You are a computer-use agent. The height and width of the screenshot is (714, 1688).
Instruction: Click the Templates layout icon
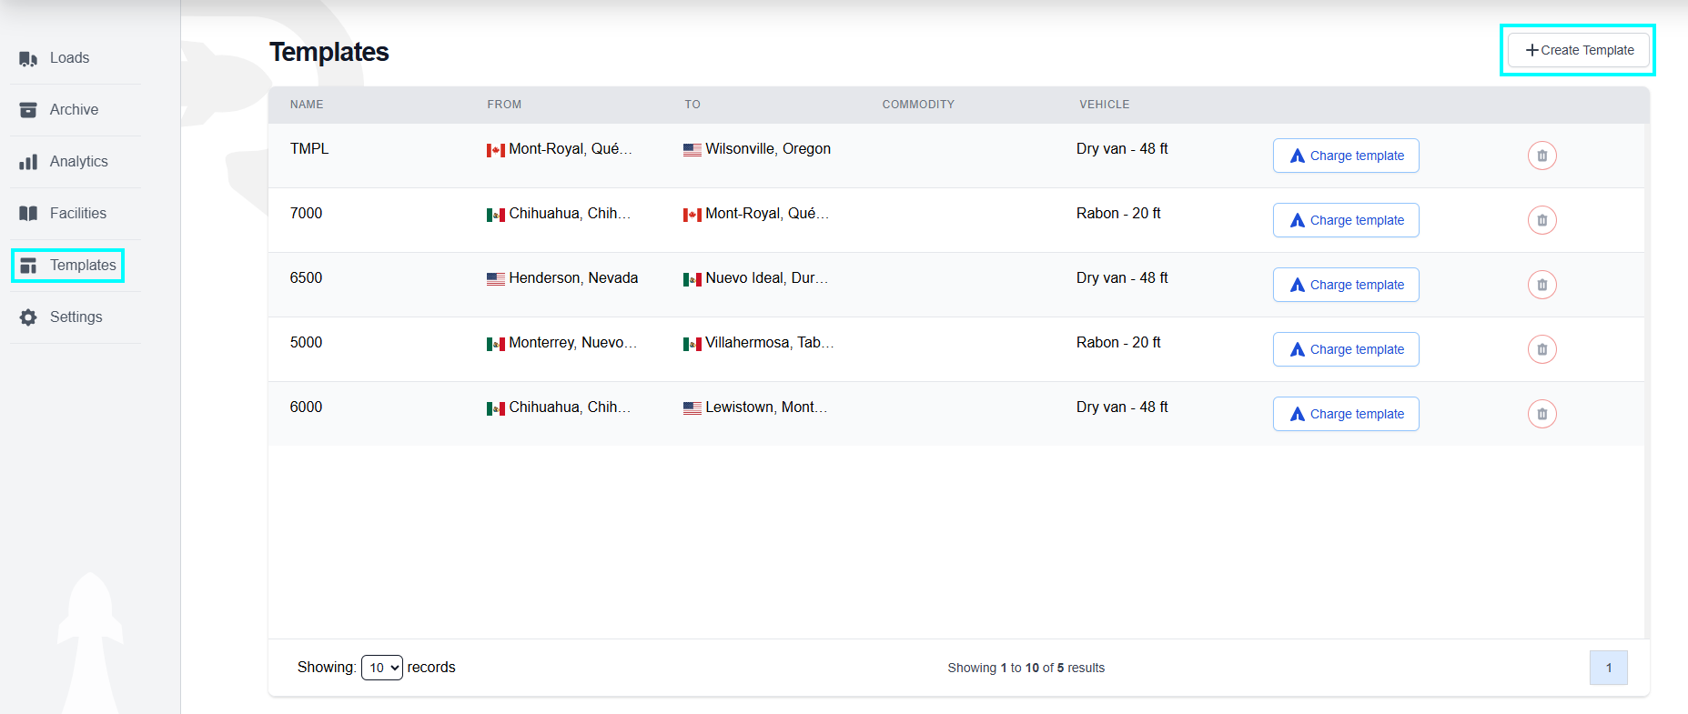(x=28, y=266)
